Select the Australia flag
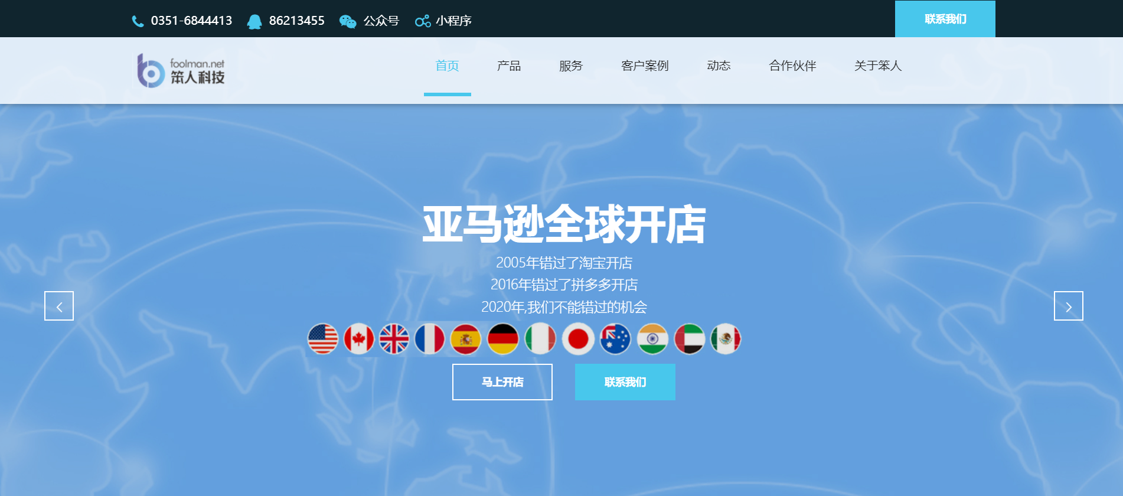This screenshot has width=1123, height=496. (x=615, y=339)
